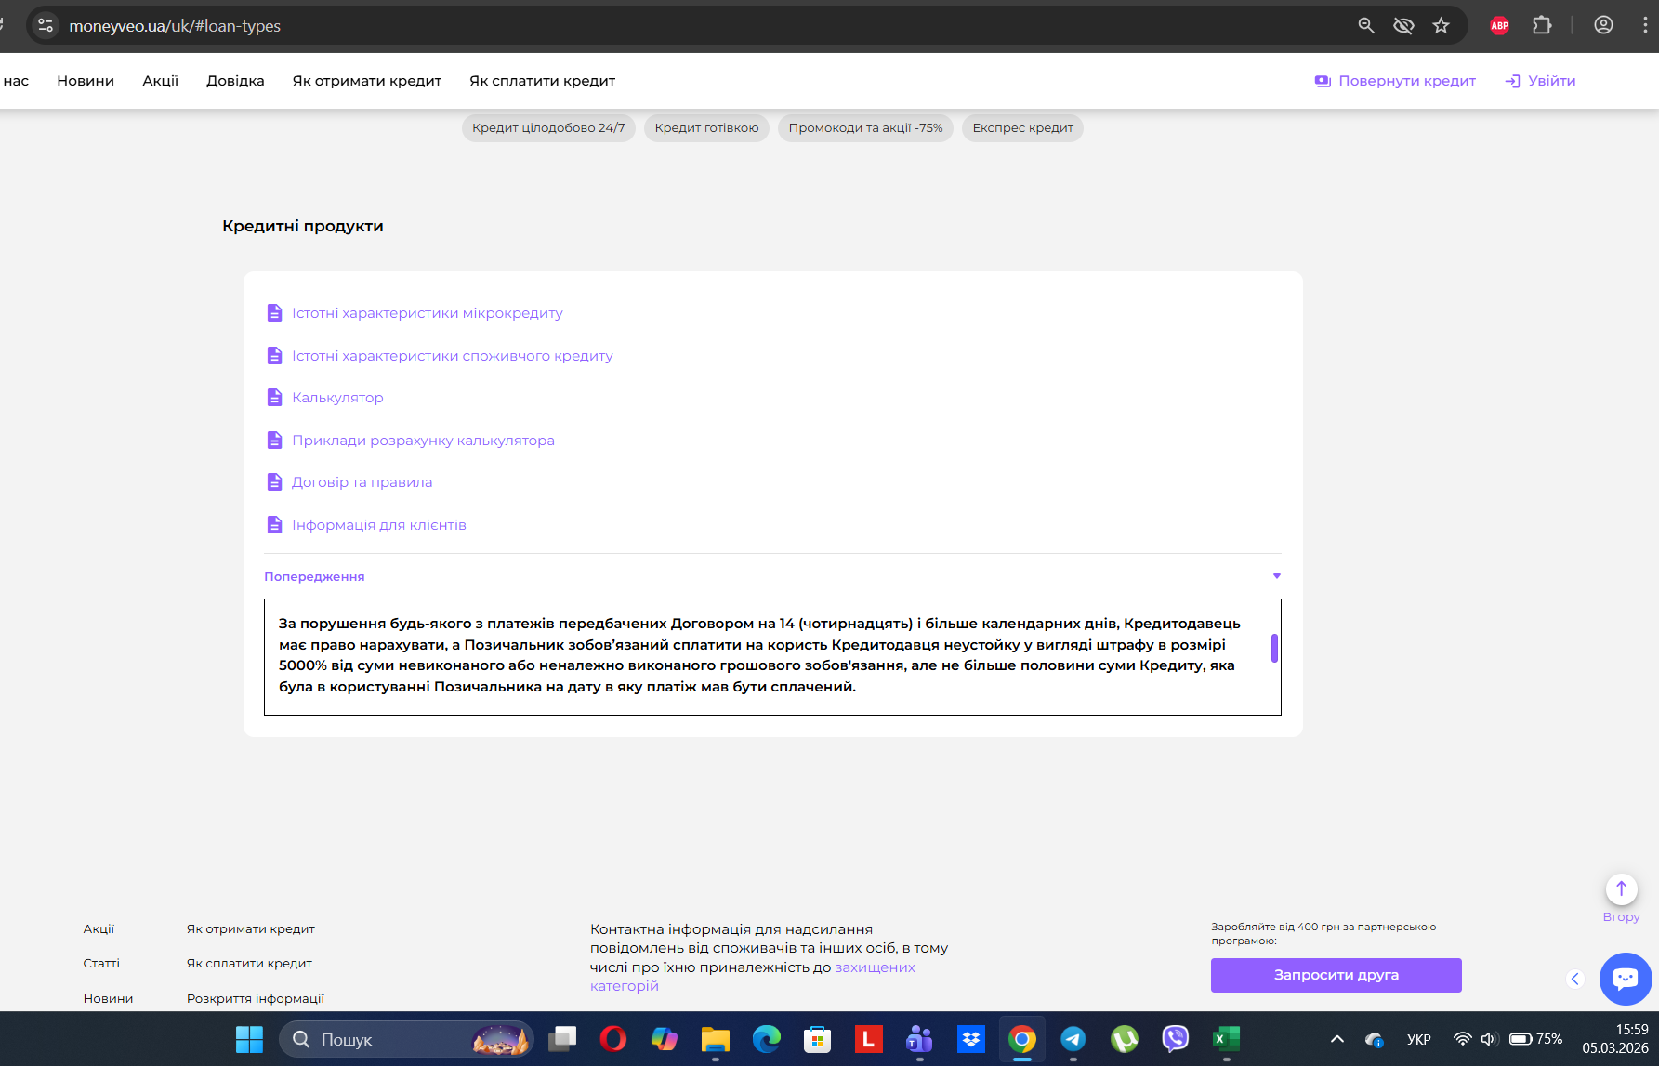
Task: Click the battery 75% indicator
Action: coord(1535,1039)
